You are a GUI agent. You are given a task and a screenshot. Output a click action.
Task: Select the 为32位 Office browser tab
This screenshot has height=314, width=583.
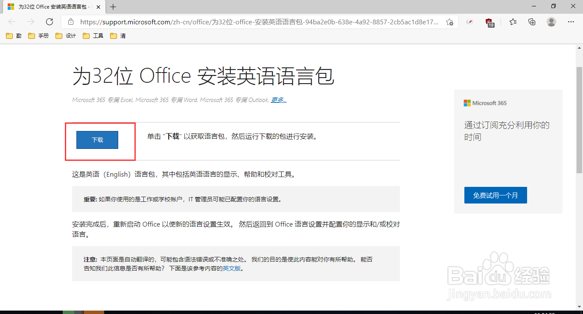[x=54, y=7]
